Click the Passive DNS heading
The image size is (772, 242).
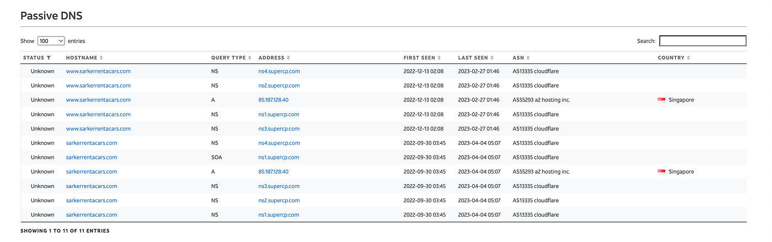pyautogui.click(x=51, y=15)
